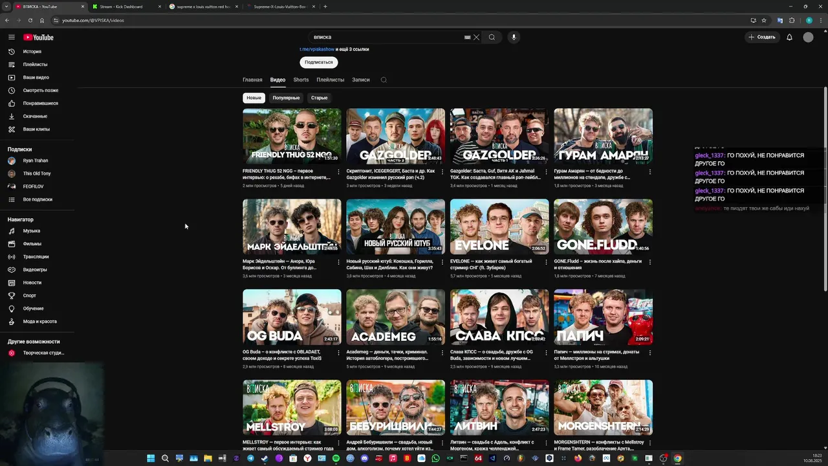The image size is (828, 466).
Task: Open more options for OG Buda video
Action: coord(338,353)
